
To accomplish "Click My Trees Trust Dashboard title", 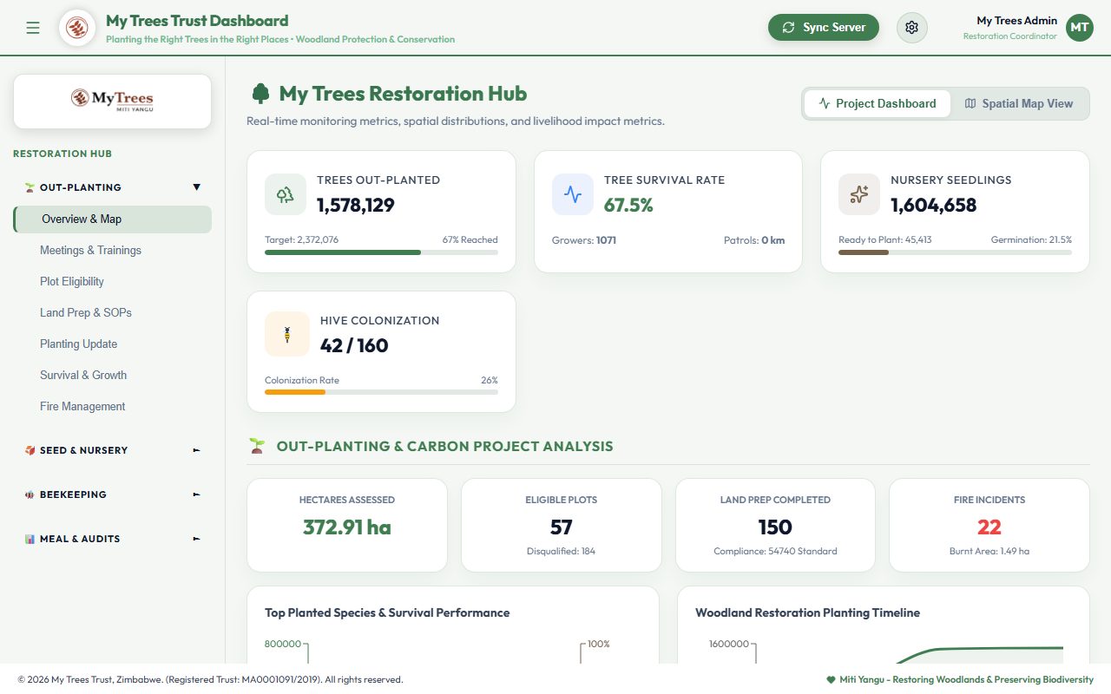I will (197, 21).
